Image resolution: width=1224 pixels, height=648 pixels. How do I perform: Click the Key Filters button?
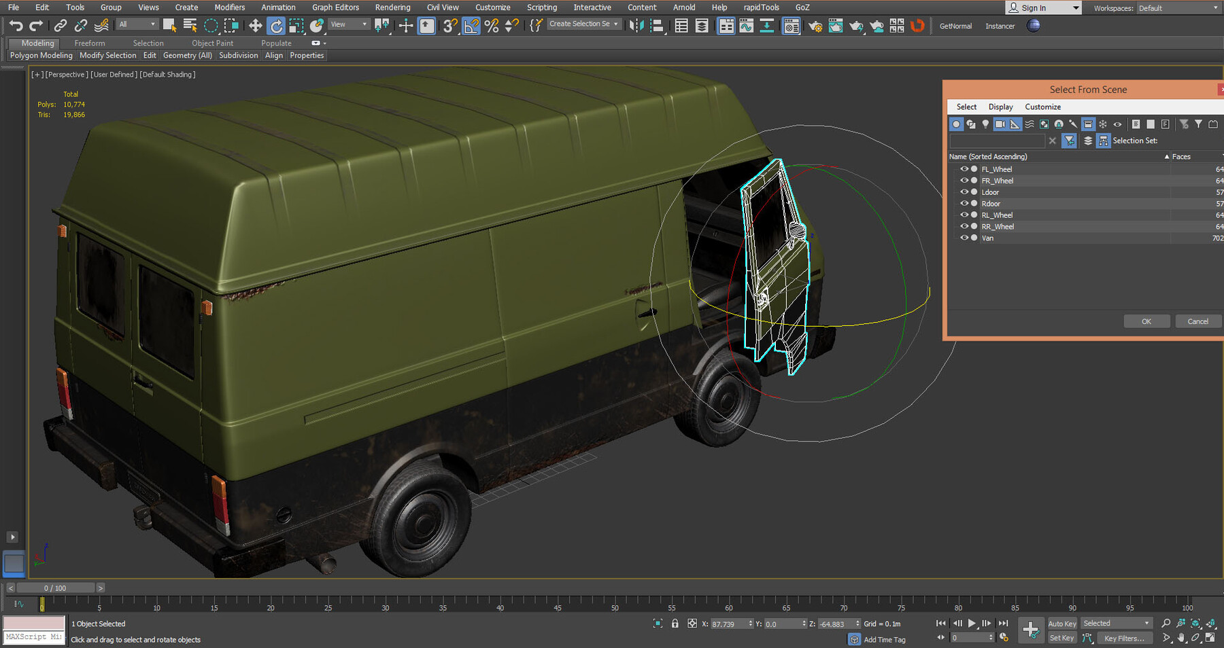pyautogui.click(x=1125, y=638)
